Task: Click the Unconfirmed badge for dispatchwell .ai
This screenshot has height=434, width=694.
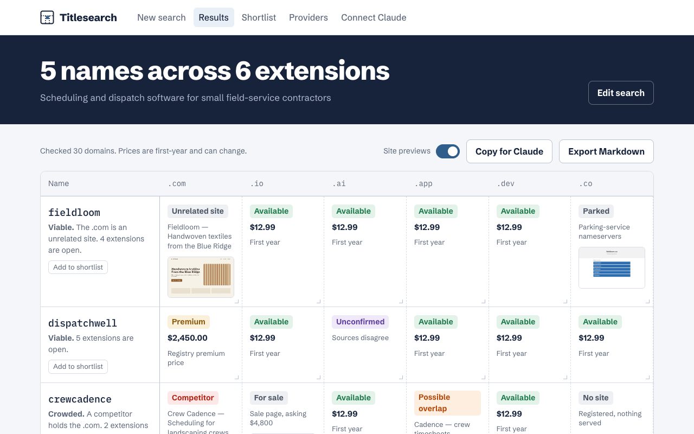Action: coord(361,322)
